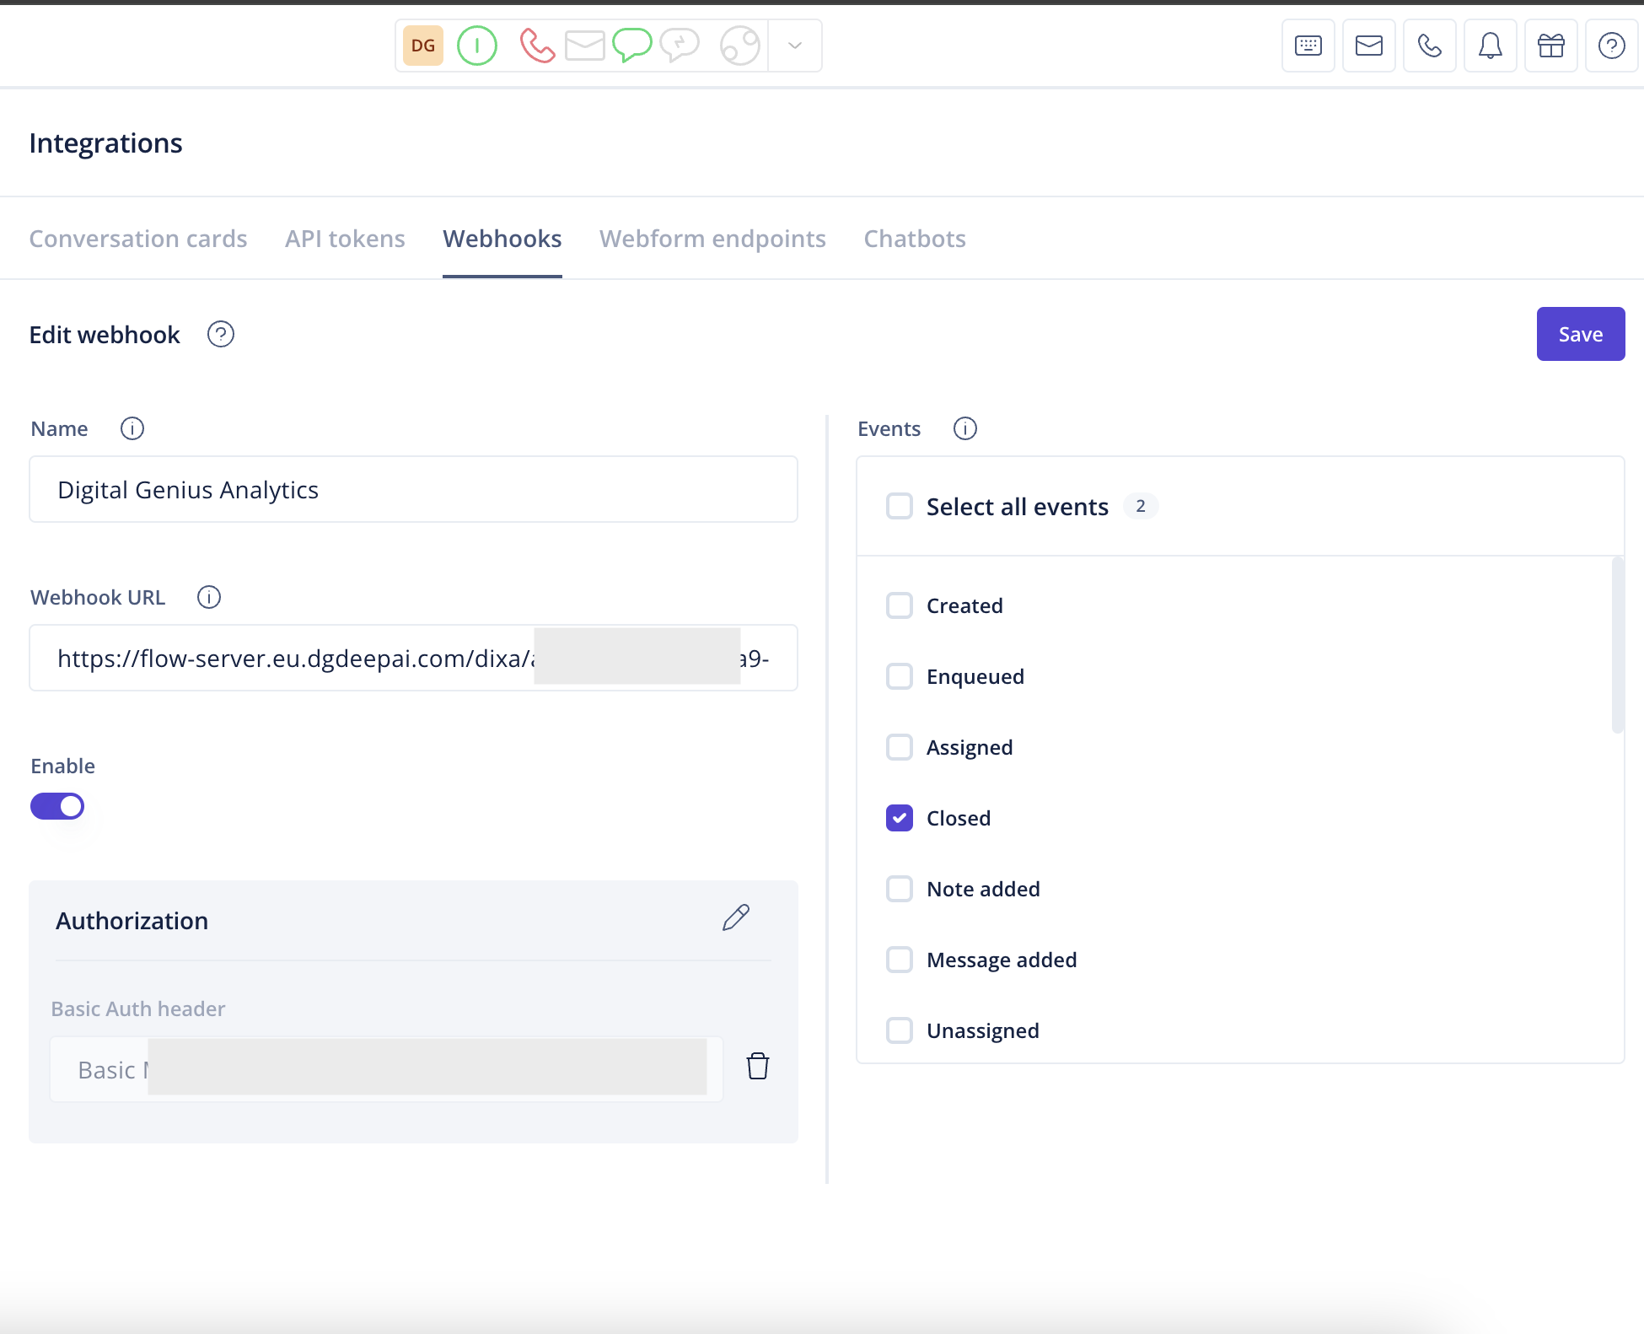Image resolution: width=1644 pixels, height=1334 pixels.
Task: Select the Webhooks tab
Action: click(502, 239)
